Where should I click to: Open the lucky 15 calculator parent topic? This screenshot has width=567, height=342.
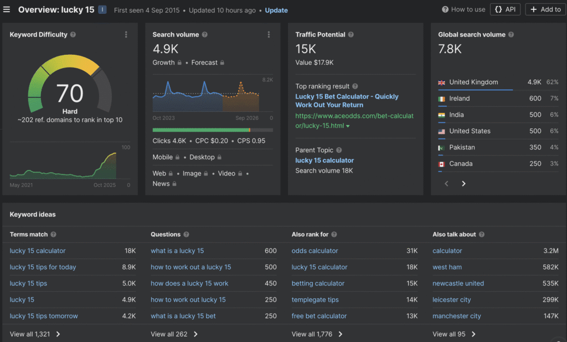click(x=324, y=160)
